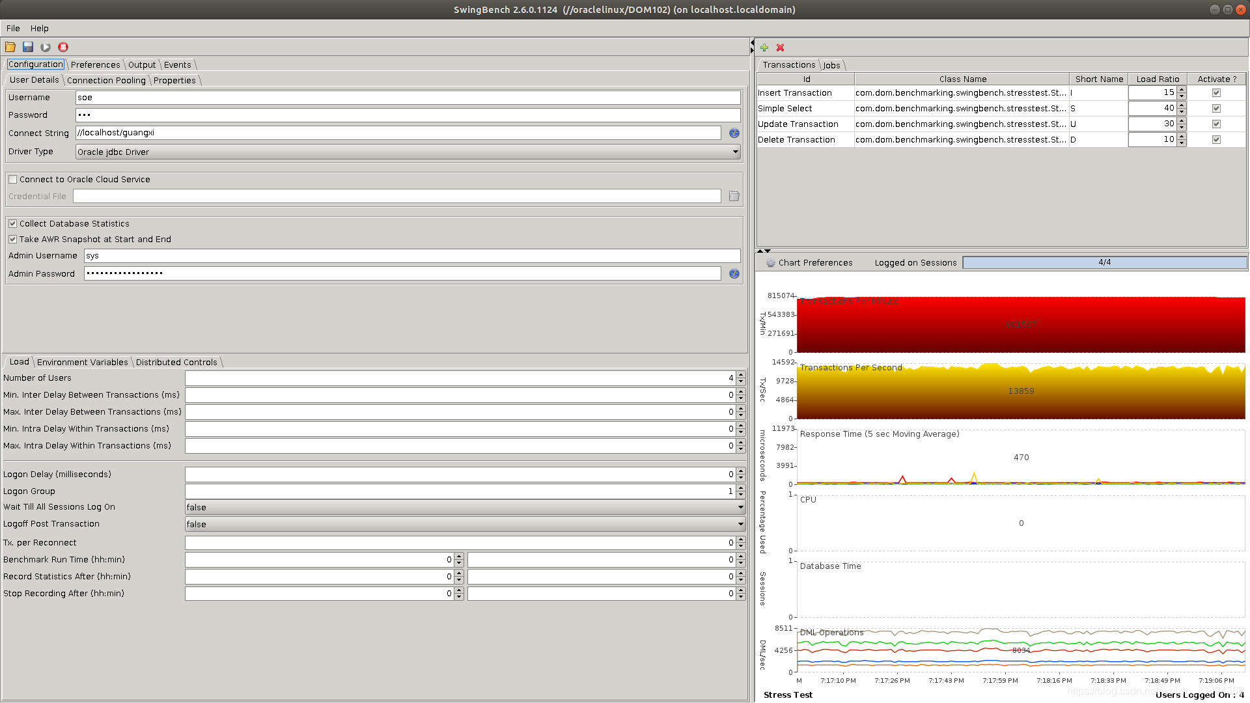Open the Help menu

pos(39,29)
